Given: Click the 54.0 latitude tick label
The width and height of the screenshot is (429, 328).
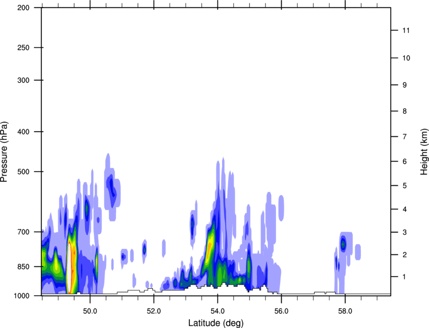Looking at the screenshot, I should tap(218, 311).
